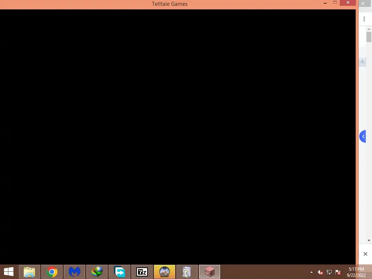The height and width of the screenshot is (279, 372).
Task: Click the scrollbar up arrow in background window
Action: tap(369, 29)
